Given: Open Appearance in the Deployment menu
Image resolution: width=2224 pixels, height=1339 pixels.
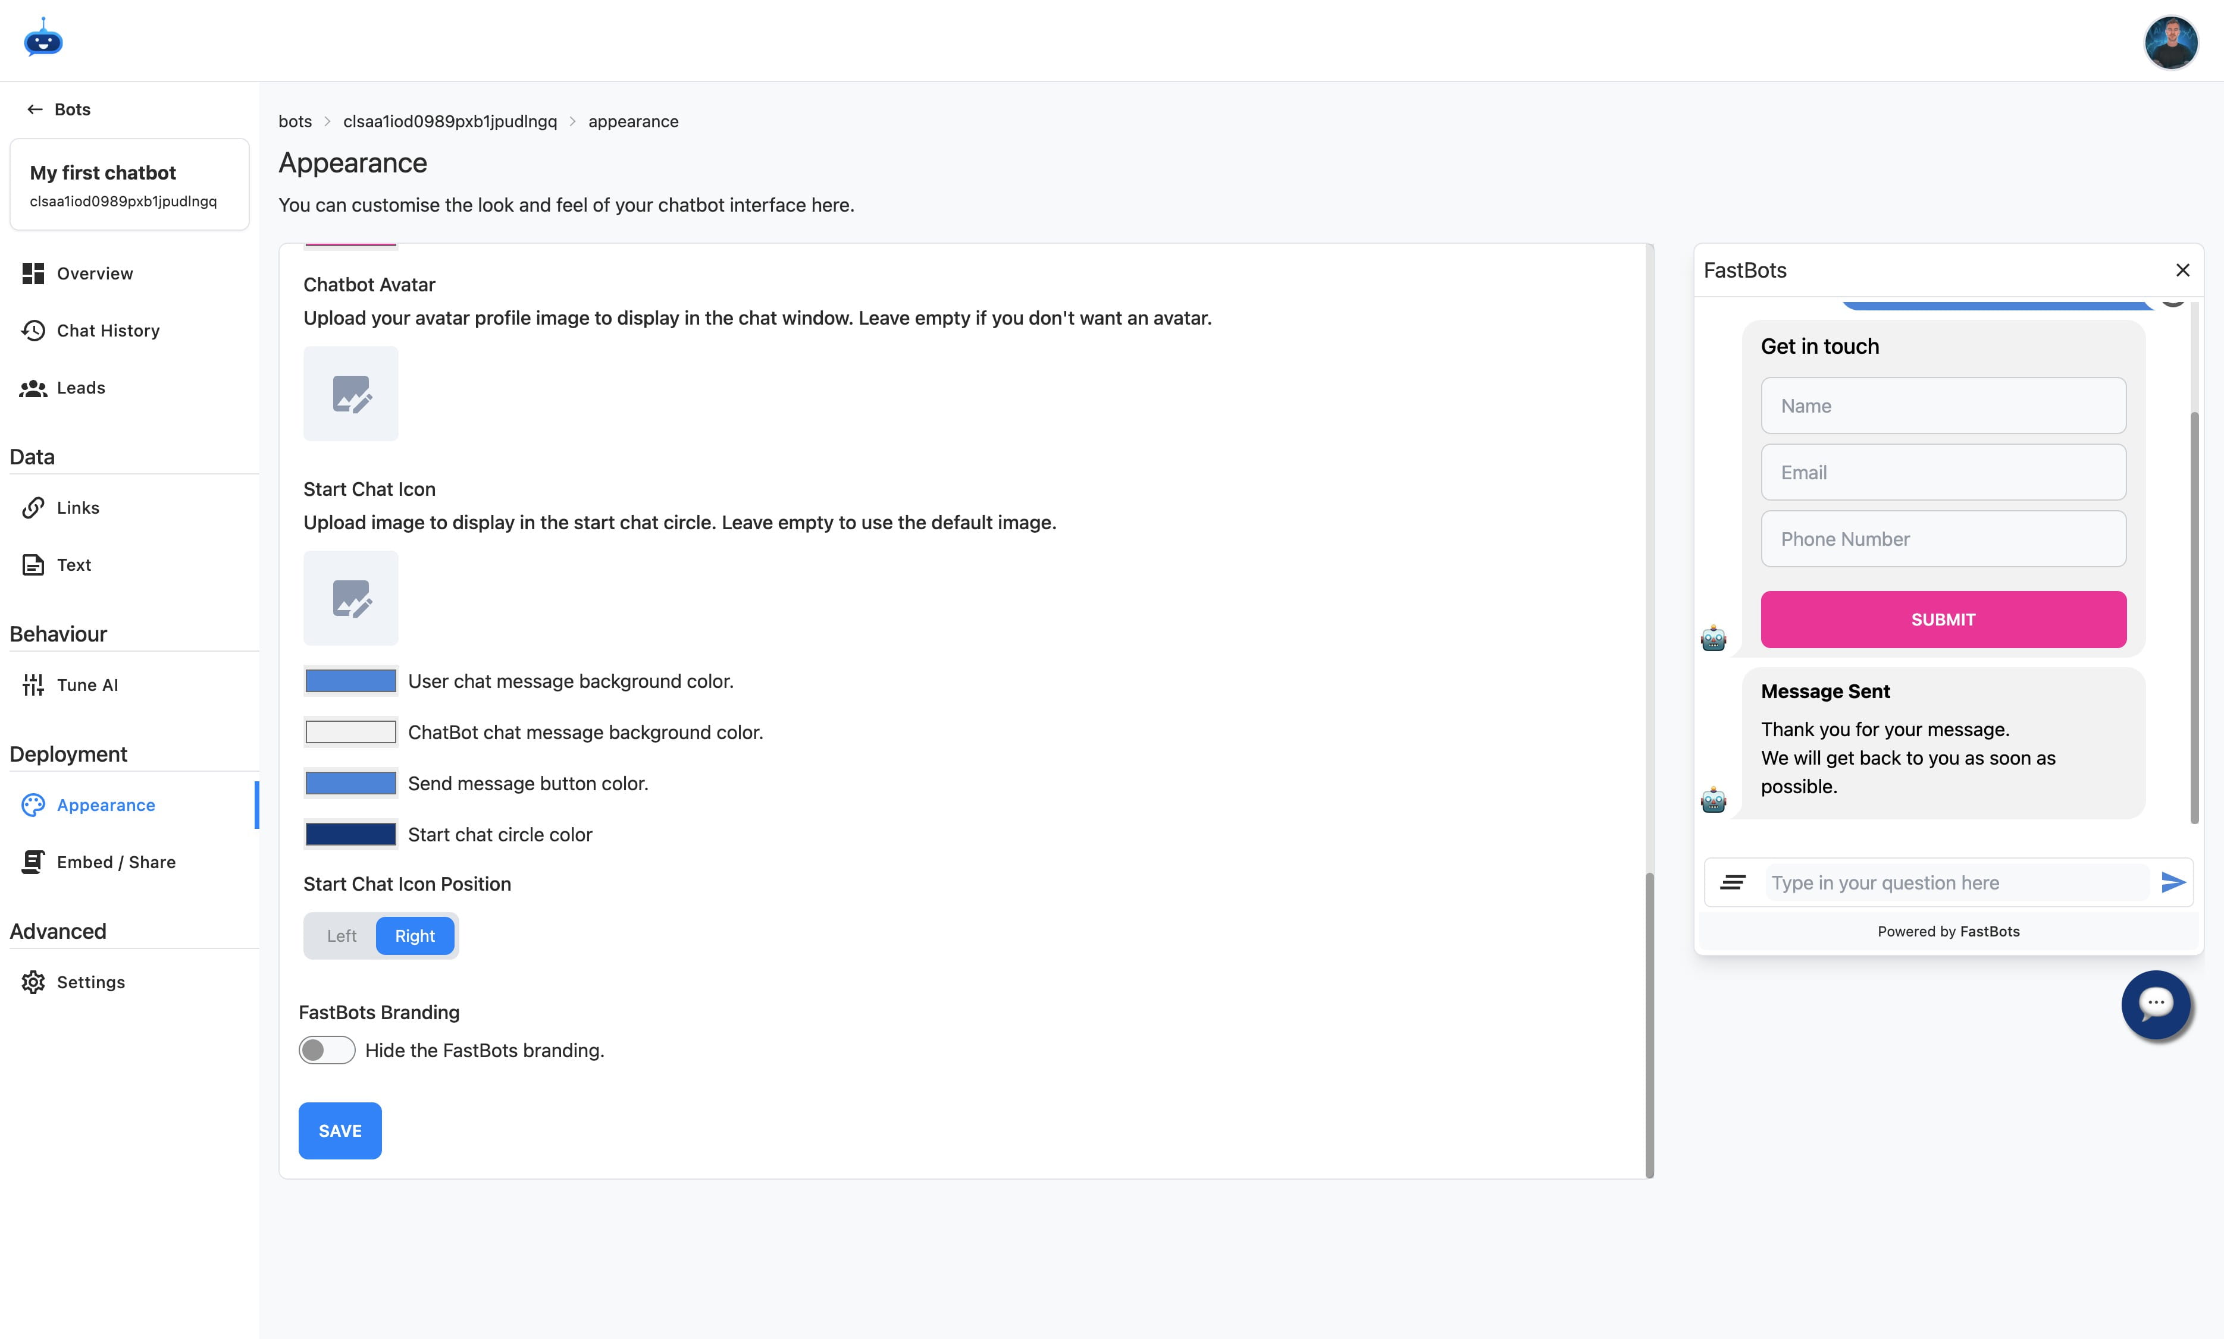Looking at the screenshot, I should [105, 805].
